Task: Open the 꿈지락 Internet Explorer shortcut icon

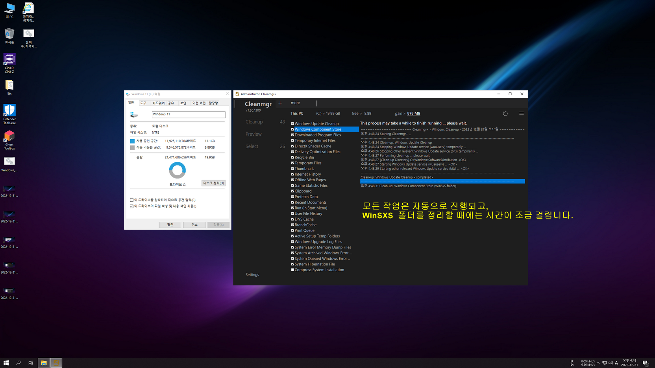Action: point(28,12)
